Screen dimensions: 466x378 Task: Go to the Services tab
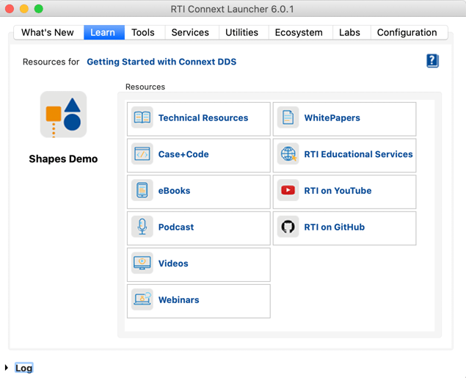coord(192,32)
